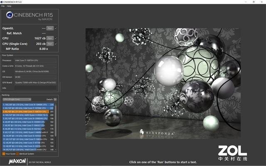
Task: Toggle the OpenGL test checkbox
Action: click(x=56, y=28)
